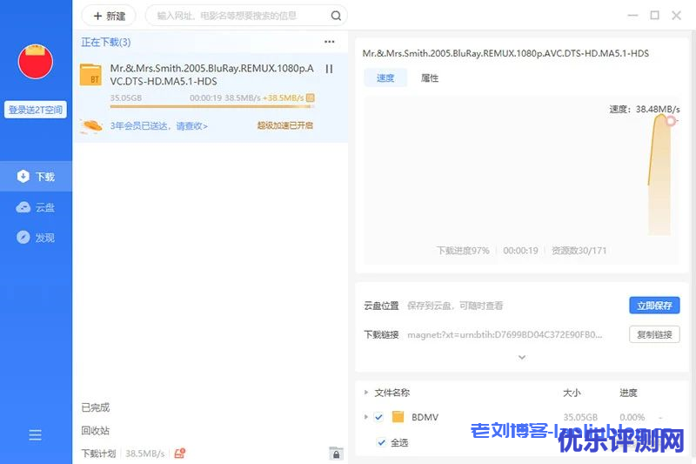Expand the BDMV folder tree
This screenshot has height=464, width=696.
pyautogui.click(x=366, y=417)
